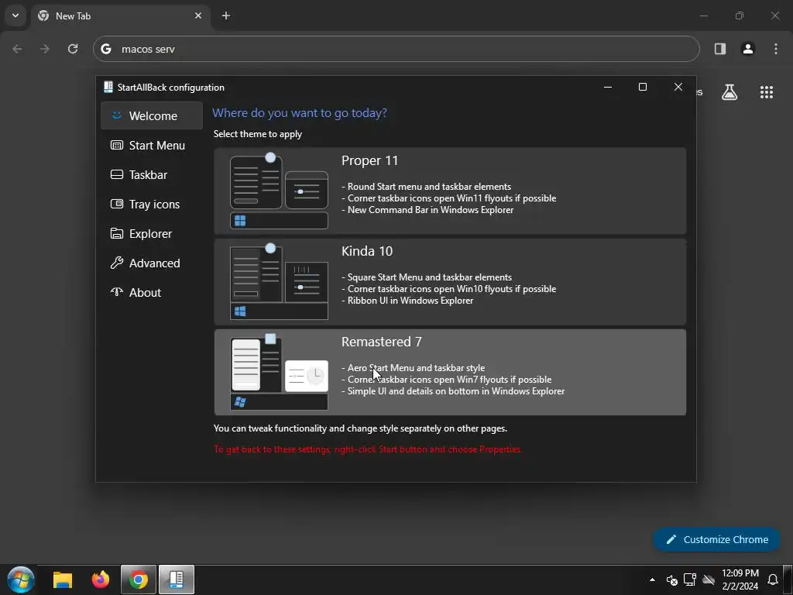Open the Search Labs flask icon
The image size is (793, 595).
[x=729, y=92]
